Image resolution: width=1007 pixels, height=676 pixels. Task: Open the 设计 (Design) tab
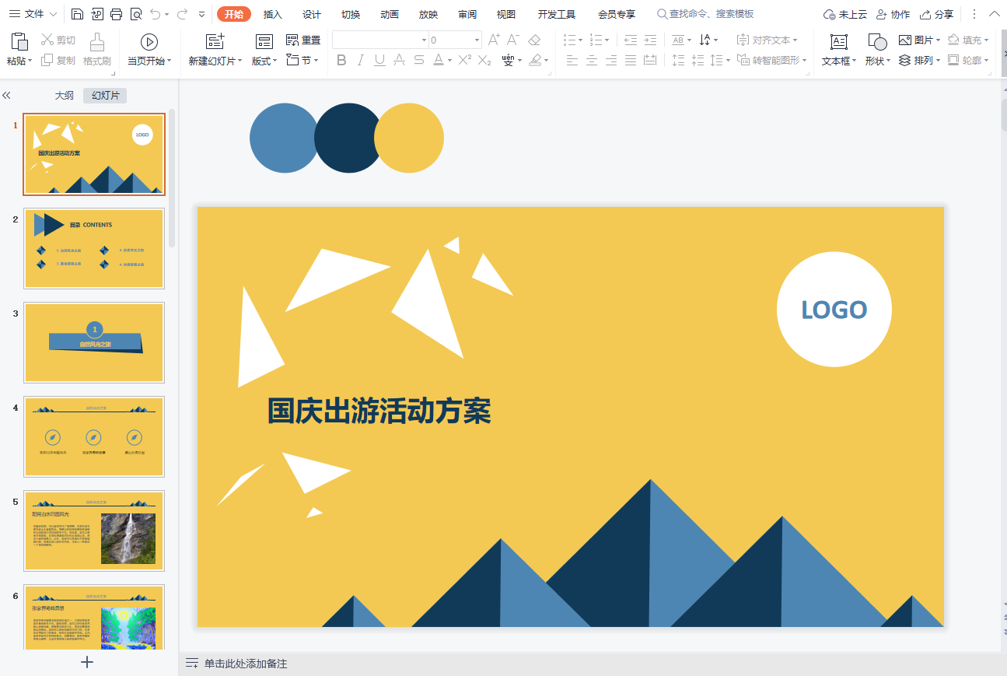point(312,14)
